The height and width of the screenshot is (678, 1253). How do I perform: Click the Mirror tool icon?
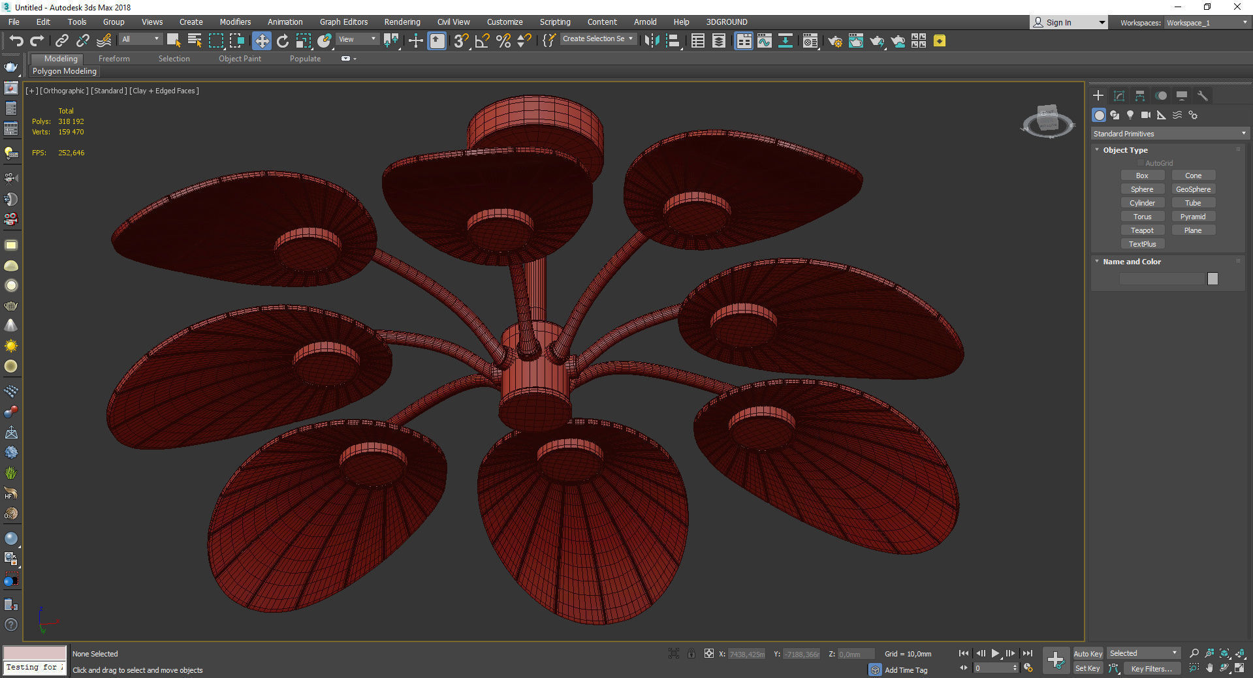pyautogui.click(x=651, y=41)
